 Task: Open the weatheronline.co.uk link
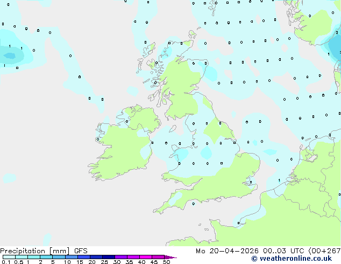(296, 259)
